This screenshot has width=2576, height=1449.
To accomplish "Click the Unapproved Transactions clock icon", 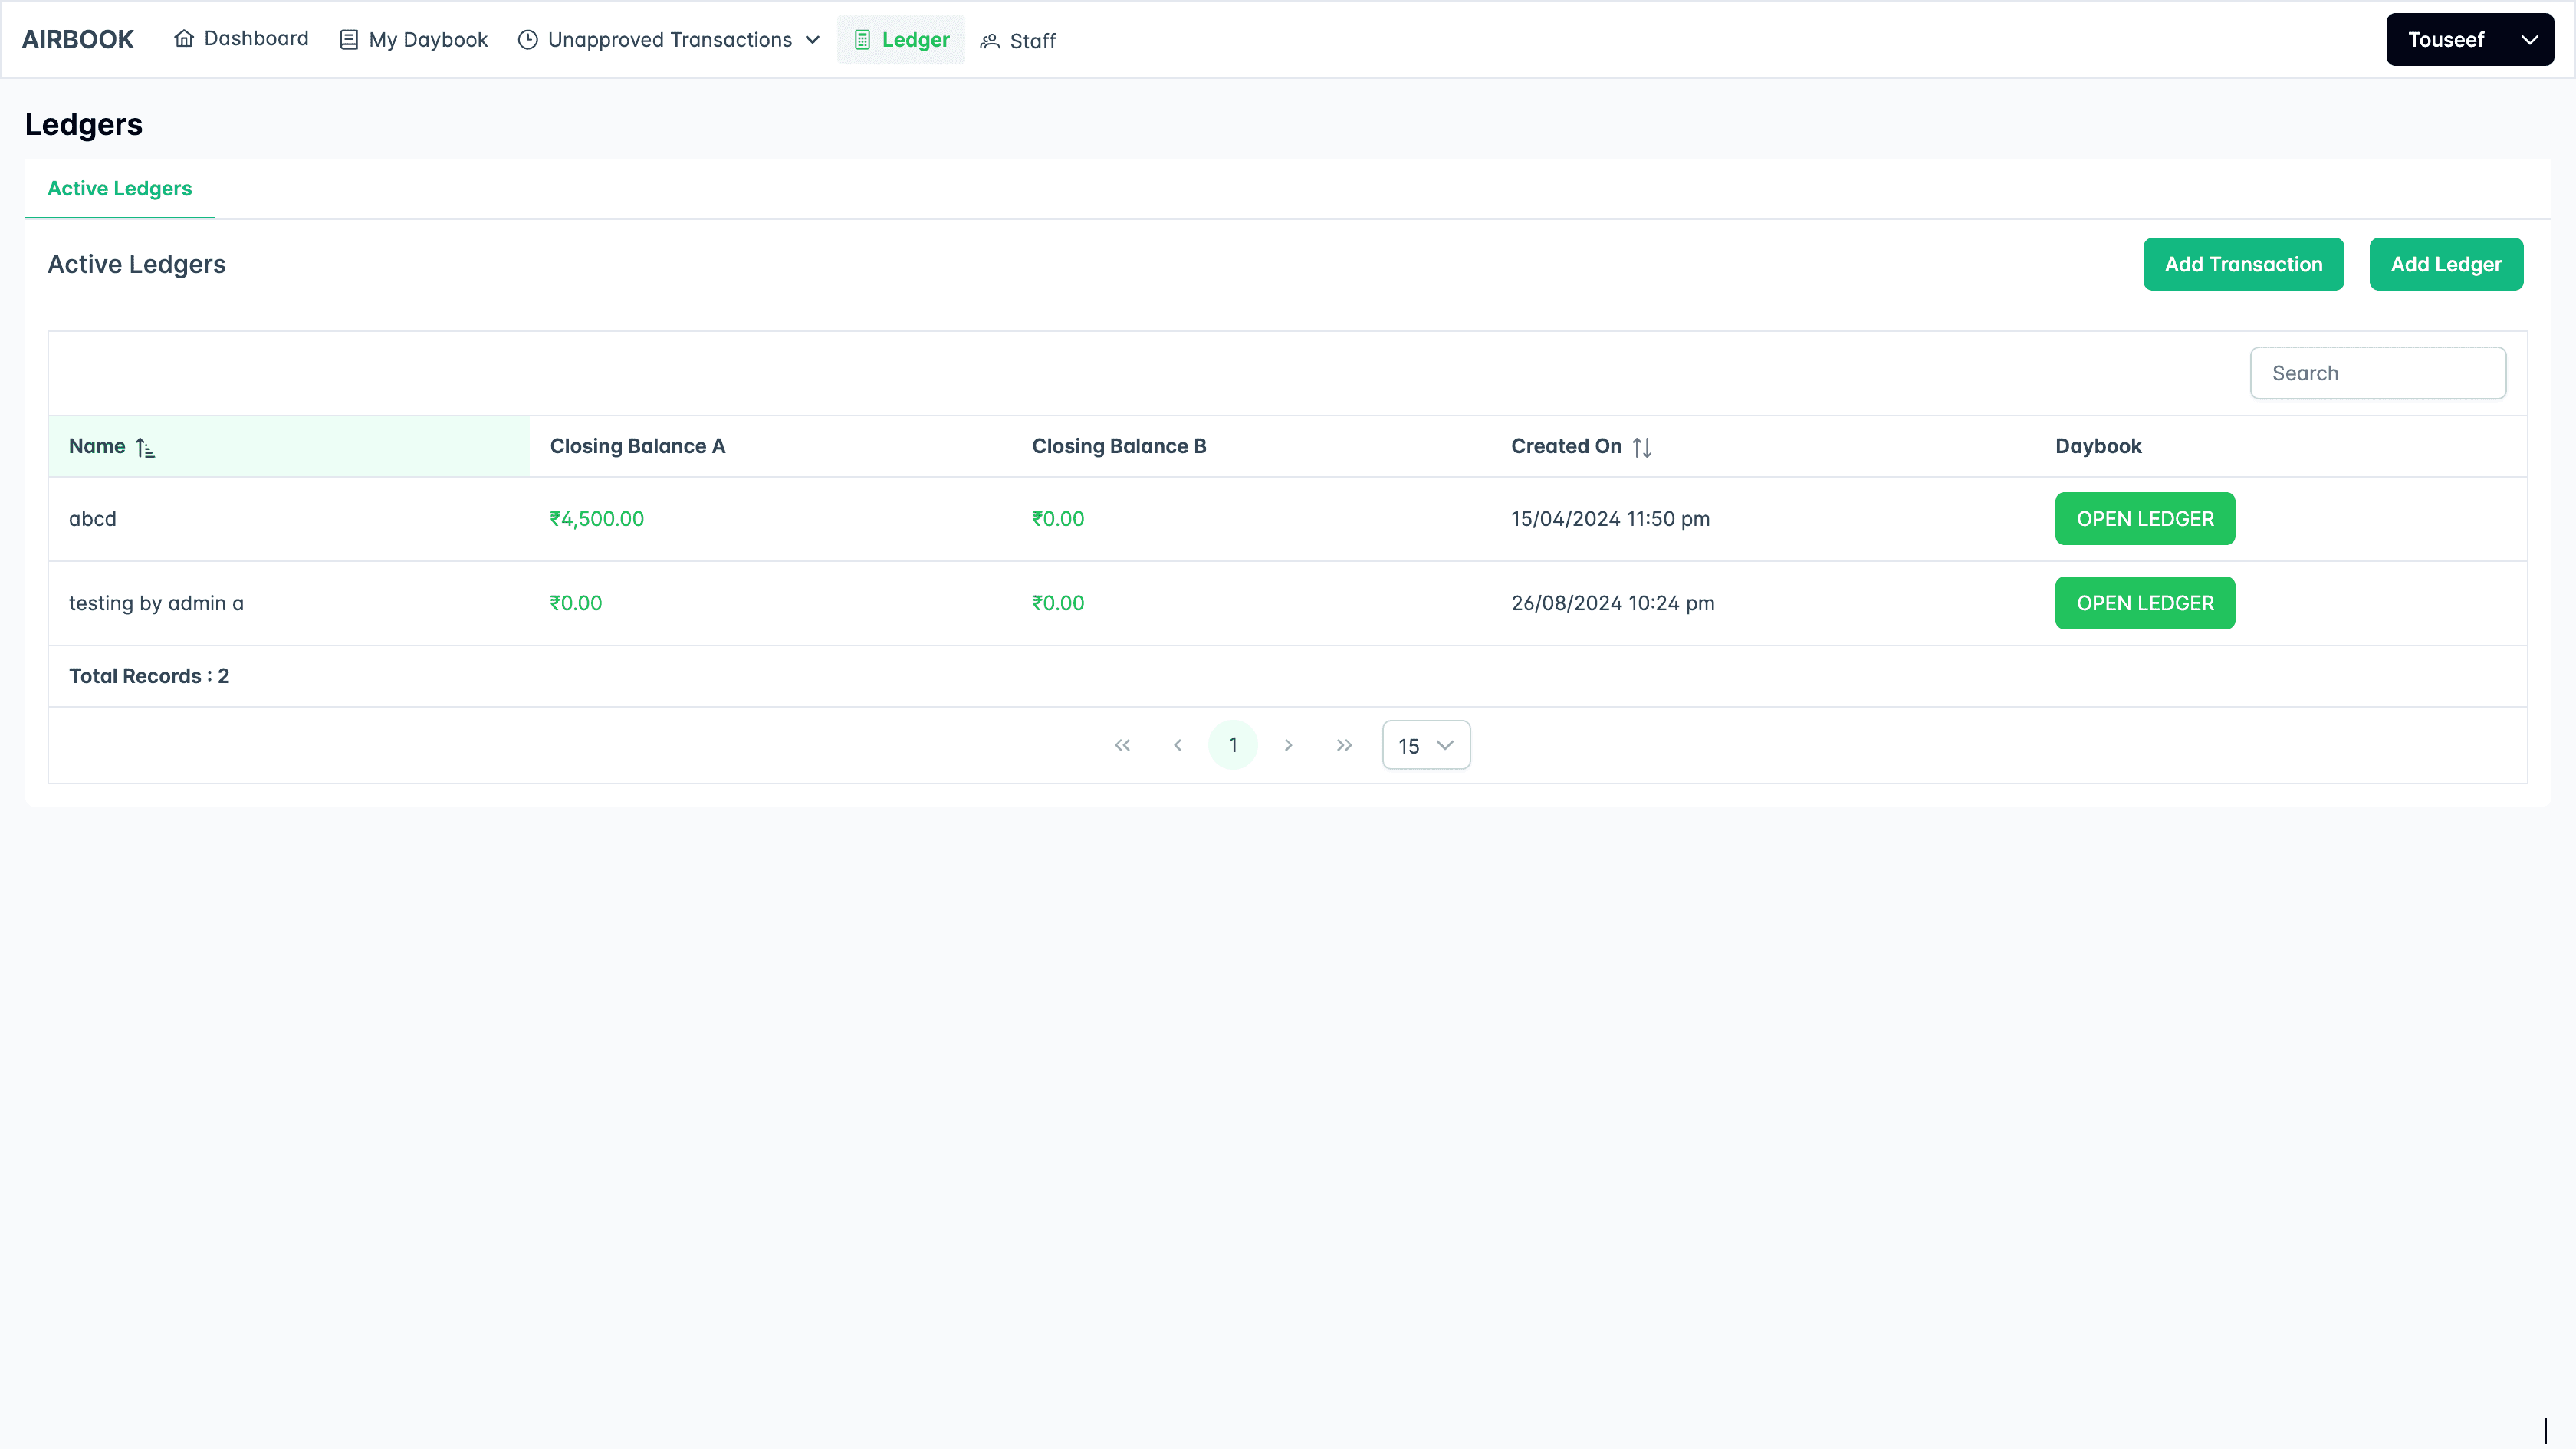I will pos(528,40).
